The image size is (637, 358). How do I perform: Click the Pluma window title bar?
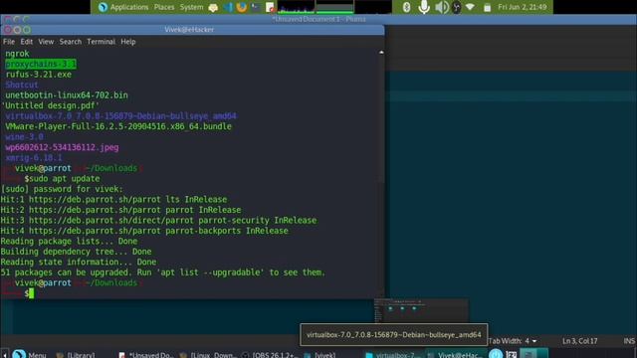click(x=318, y=19)
